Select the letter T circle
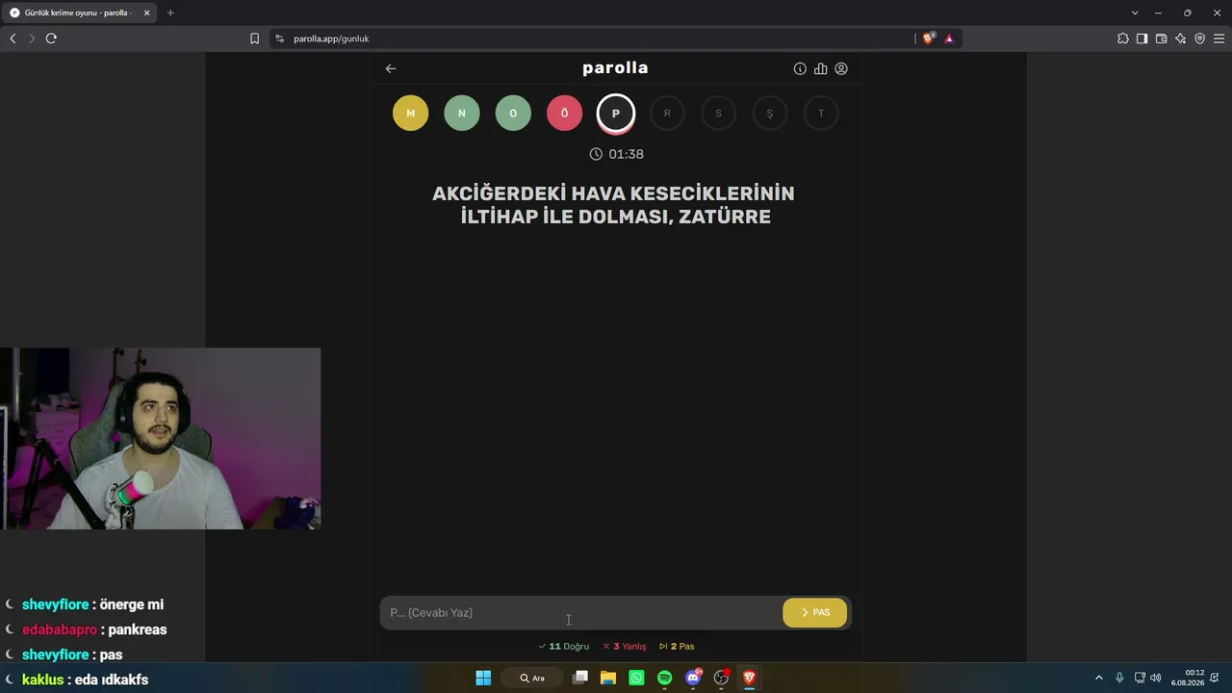 click(x=821, y=114)
